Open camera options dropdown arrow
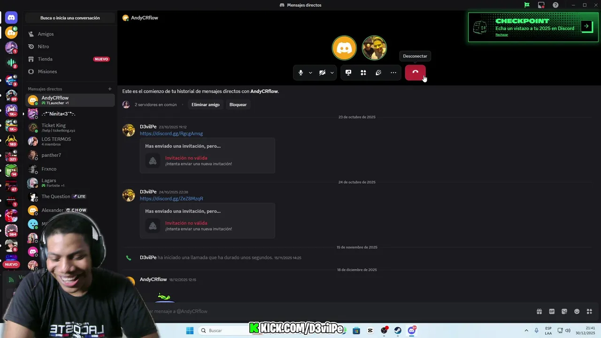The width and height of the screenshot is (601, 338). click(x=332, y=73)
